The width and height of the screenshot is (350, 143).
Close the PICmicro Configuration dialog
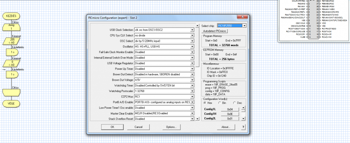(x=242, y=17)
